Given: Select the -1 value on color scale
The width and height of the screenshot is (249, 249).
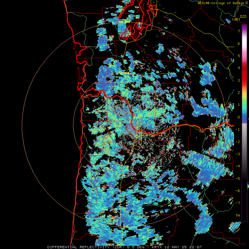Looking at the screenshot, I should pos(238,129).
